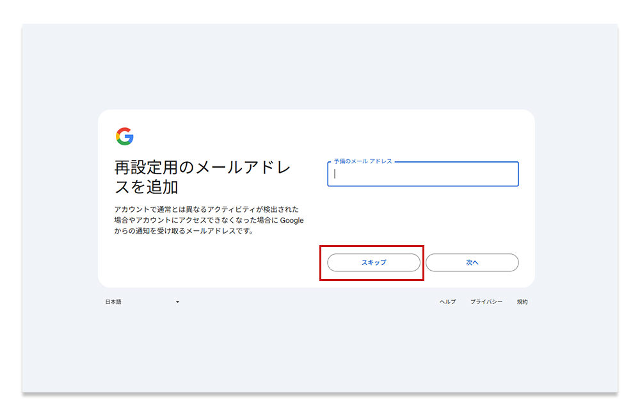
Task: Click the Google G logo
Action: (x=125, y=136)
